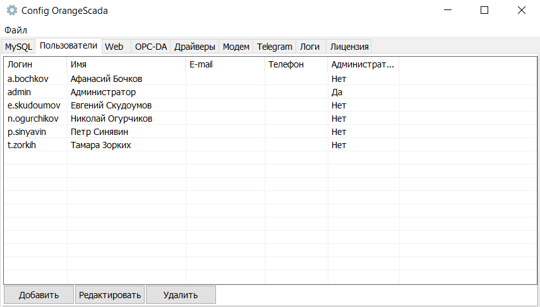Screen dimensions: 540x307
Task: Select the admin user row
Action: click(x=270, y=92)
